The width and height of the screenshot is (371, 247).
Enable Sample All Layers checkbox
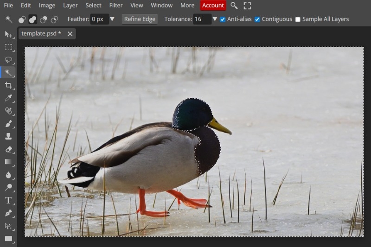[x=298, y=19]
